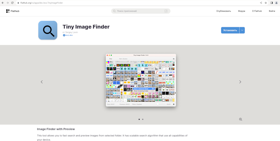Show the previous screenshot in carousel
The height and width of the screenshot is (141, 280).
(42, 82)
